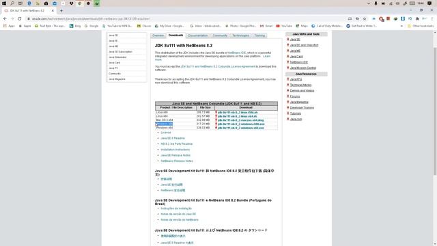Image resolution: width=437 pixels, height=246 pixels.
Task: Launch the Dropbox taskbar icon
Action: click(x=71, y=3)
